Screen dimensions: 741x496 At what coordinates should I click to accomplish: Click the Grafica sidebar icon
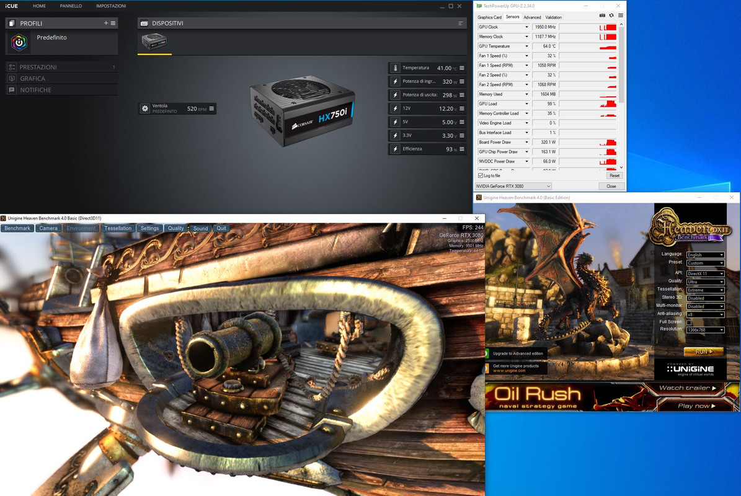pos(12,78)
